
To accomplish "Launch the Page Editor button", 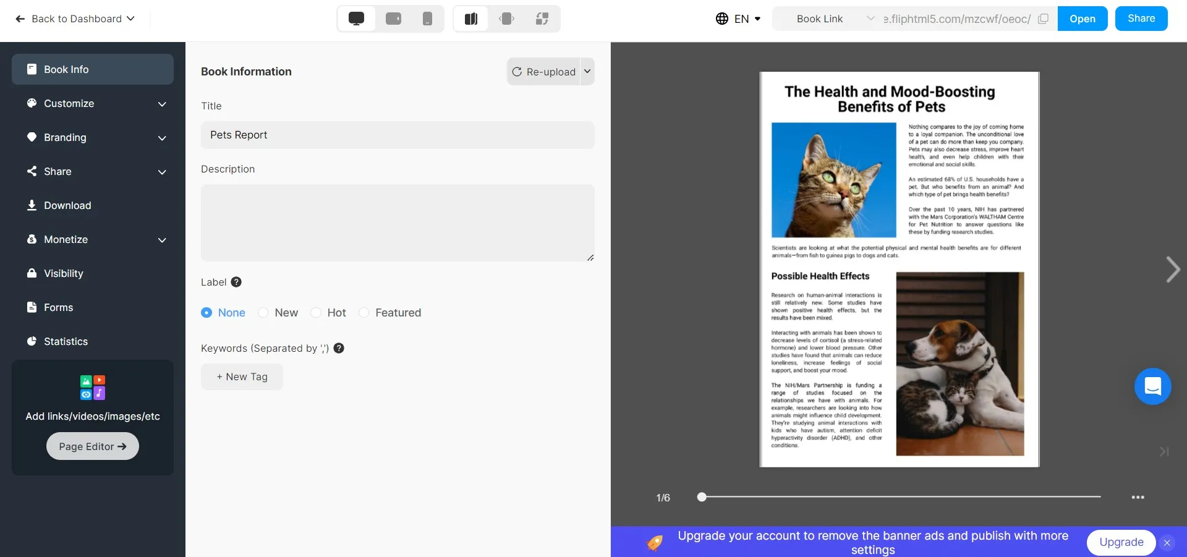I will pyautogui.click(x=93, y=446).
